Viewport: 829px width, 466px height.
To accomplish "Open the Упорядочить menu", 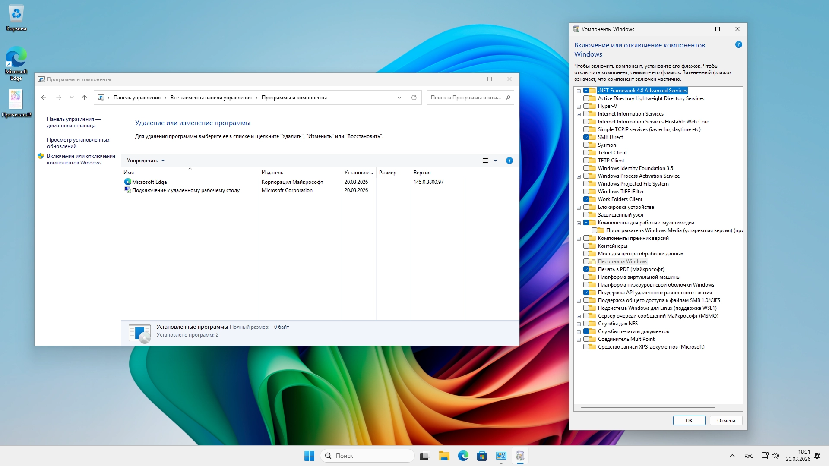I will click(x=146, y=161).
